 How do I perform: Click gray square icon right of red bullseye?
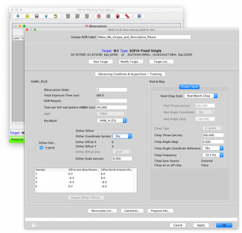tap(108, 16)
